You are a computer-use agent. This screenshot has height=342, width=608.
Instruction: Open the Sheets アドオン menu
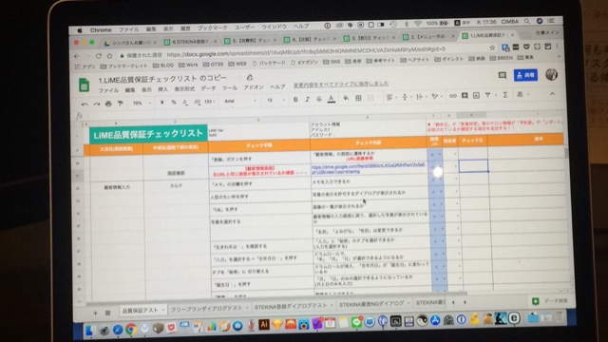tap(254, 87)
